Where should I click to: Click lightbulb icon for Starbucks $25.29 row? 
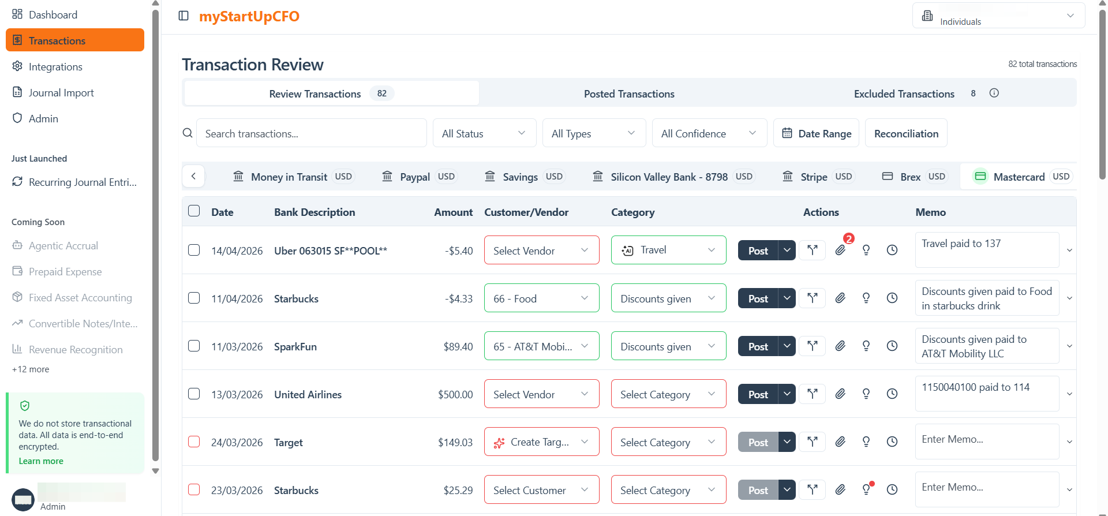pos(866,489)
